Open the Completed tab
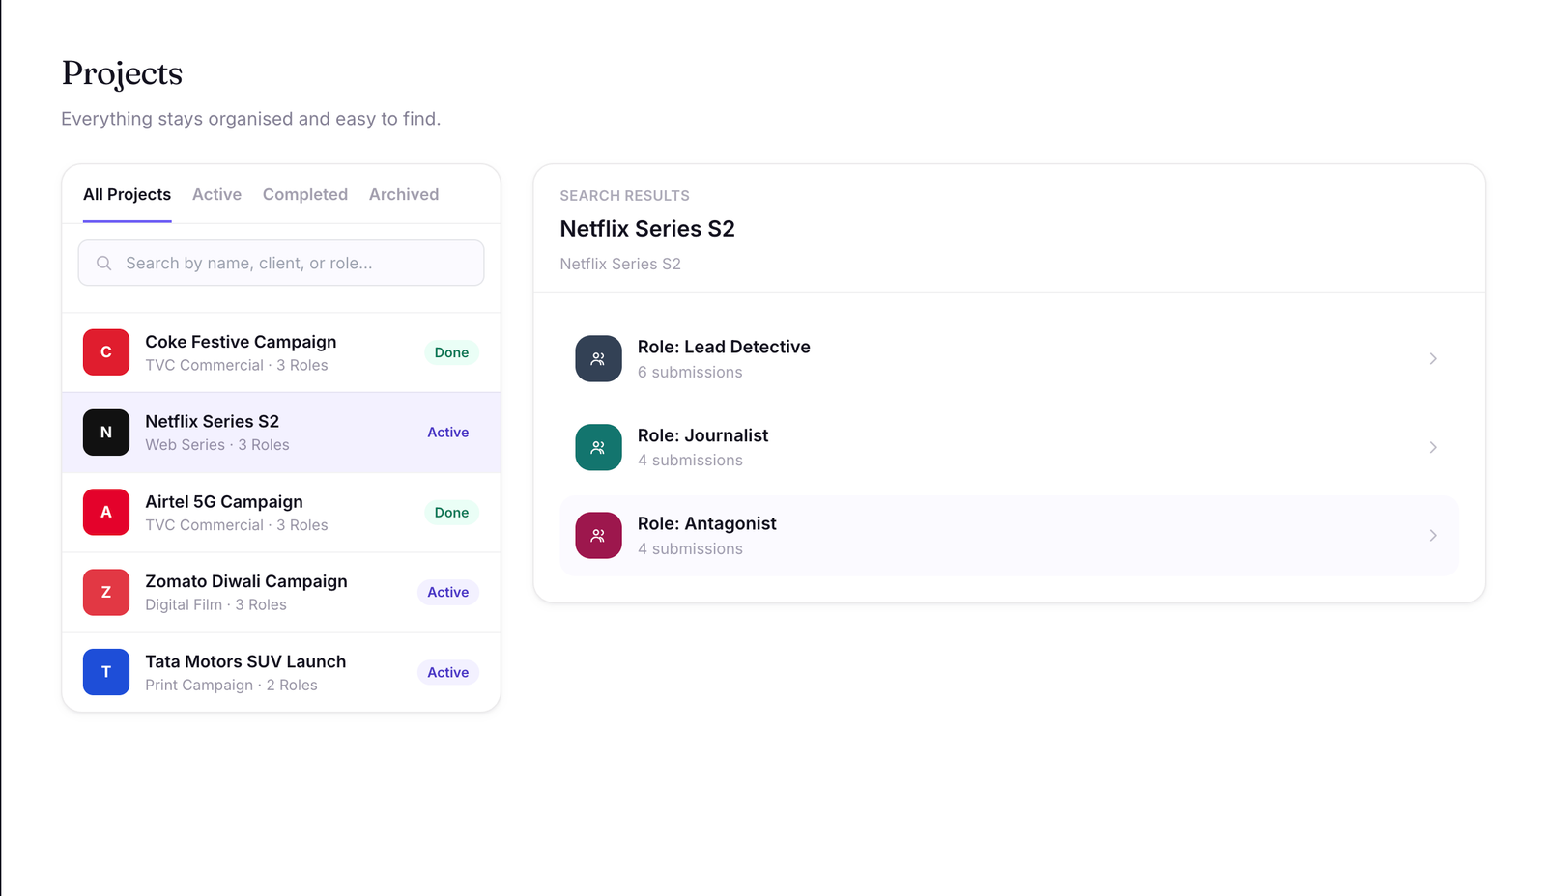The width and height of the screenshot is (1546, 896). click(x=305, y=194)
